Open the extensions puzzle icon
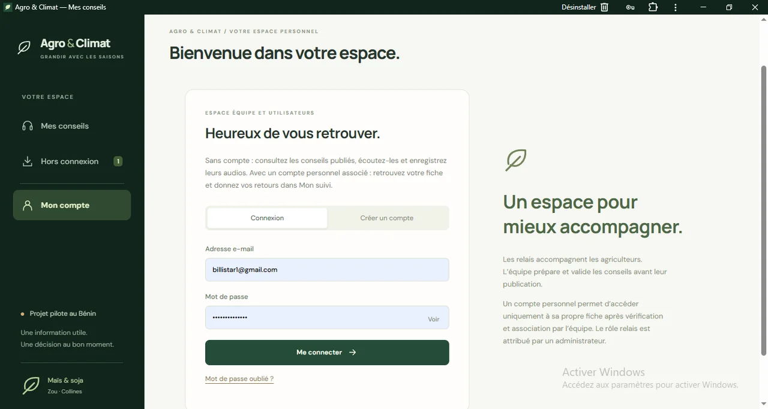Screen dimensions: 768x409 (x=653, y=7)
